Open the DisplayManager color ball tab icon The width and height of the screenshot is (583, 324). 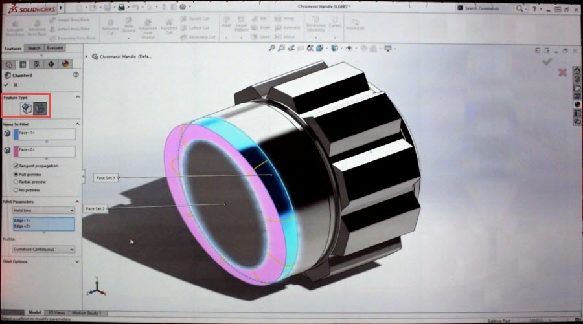click(x=65, y=64)
